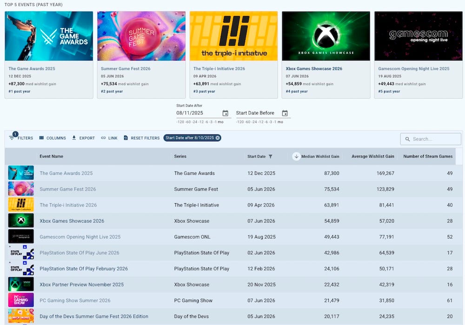Click the Steam games count 52
The width and height of the screenshot is (465, 325).
click(x=450, y=237)
